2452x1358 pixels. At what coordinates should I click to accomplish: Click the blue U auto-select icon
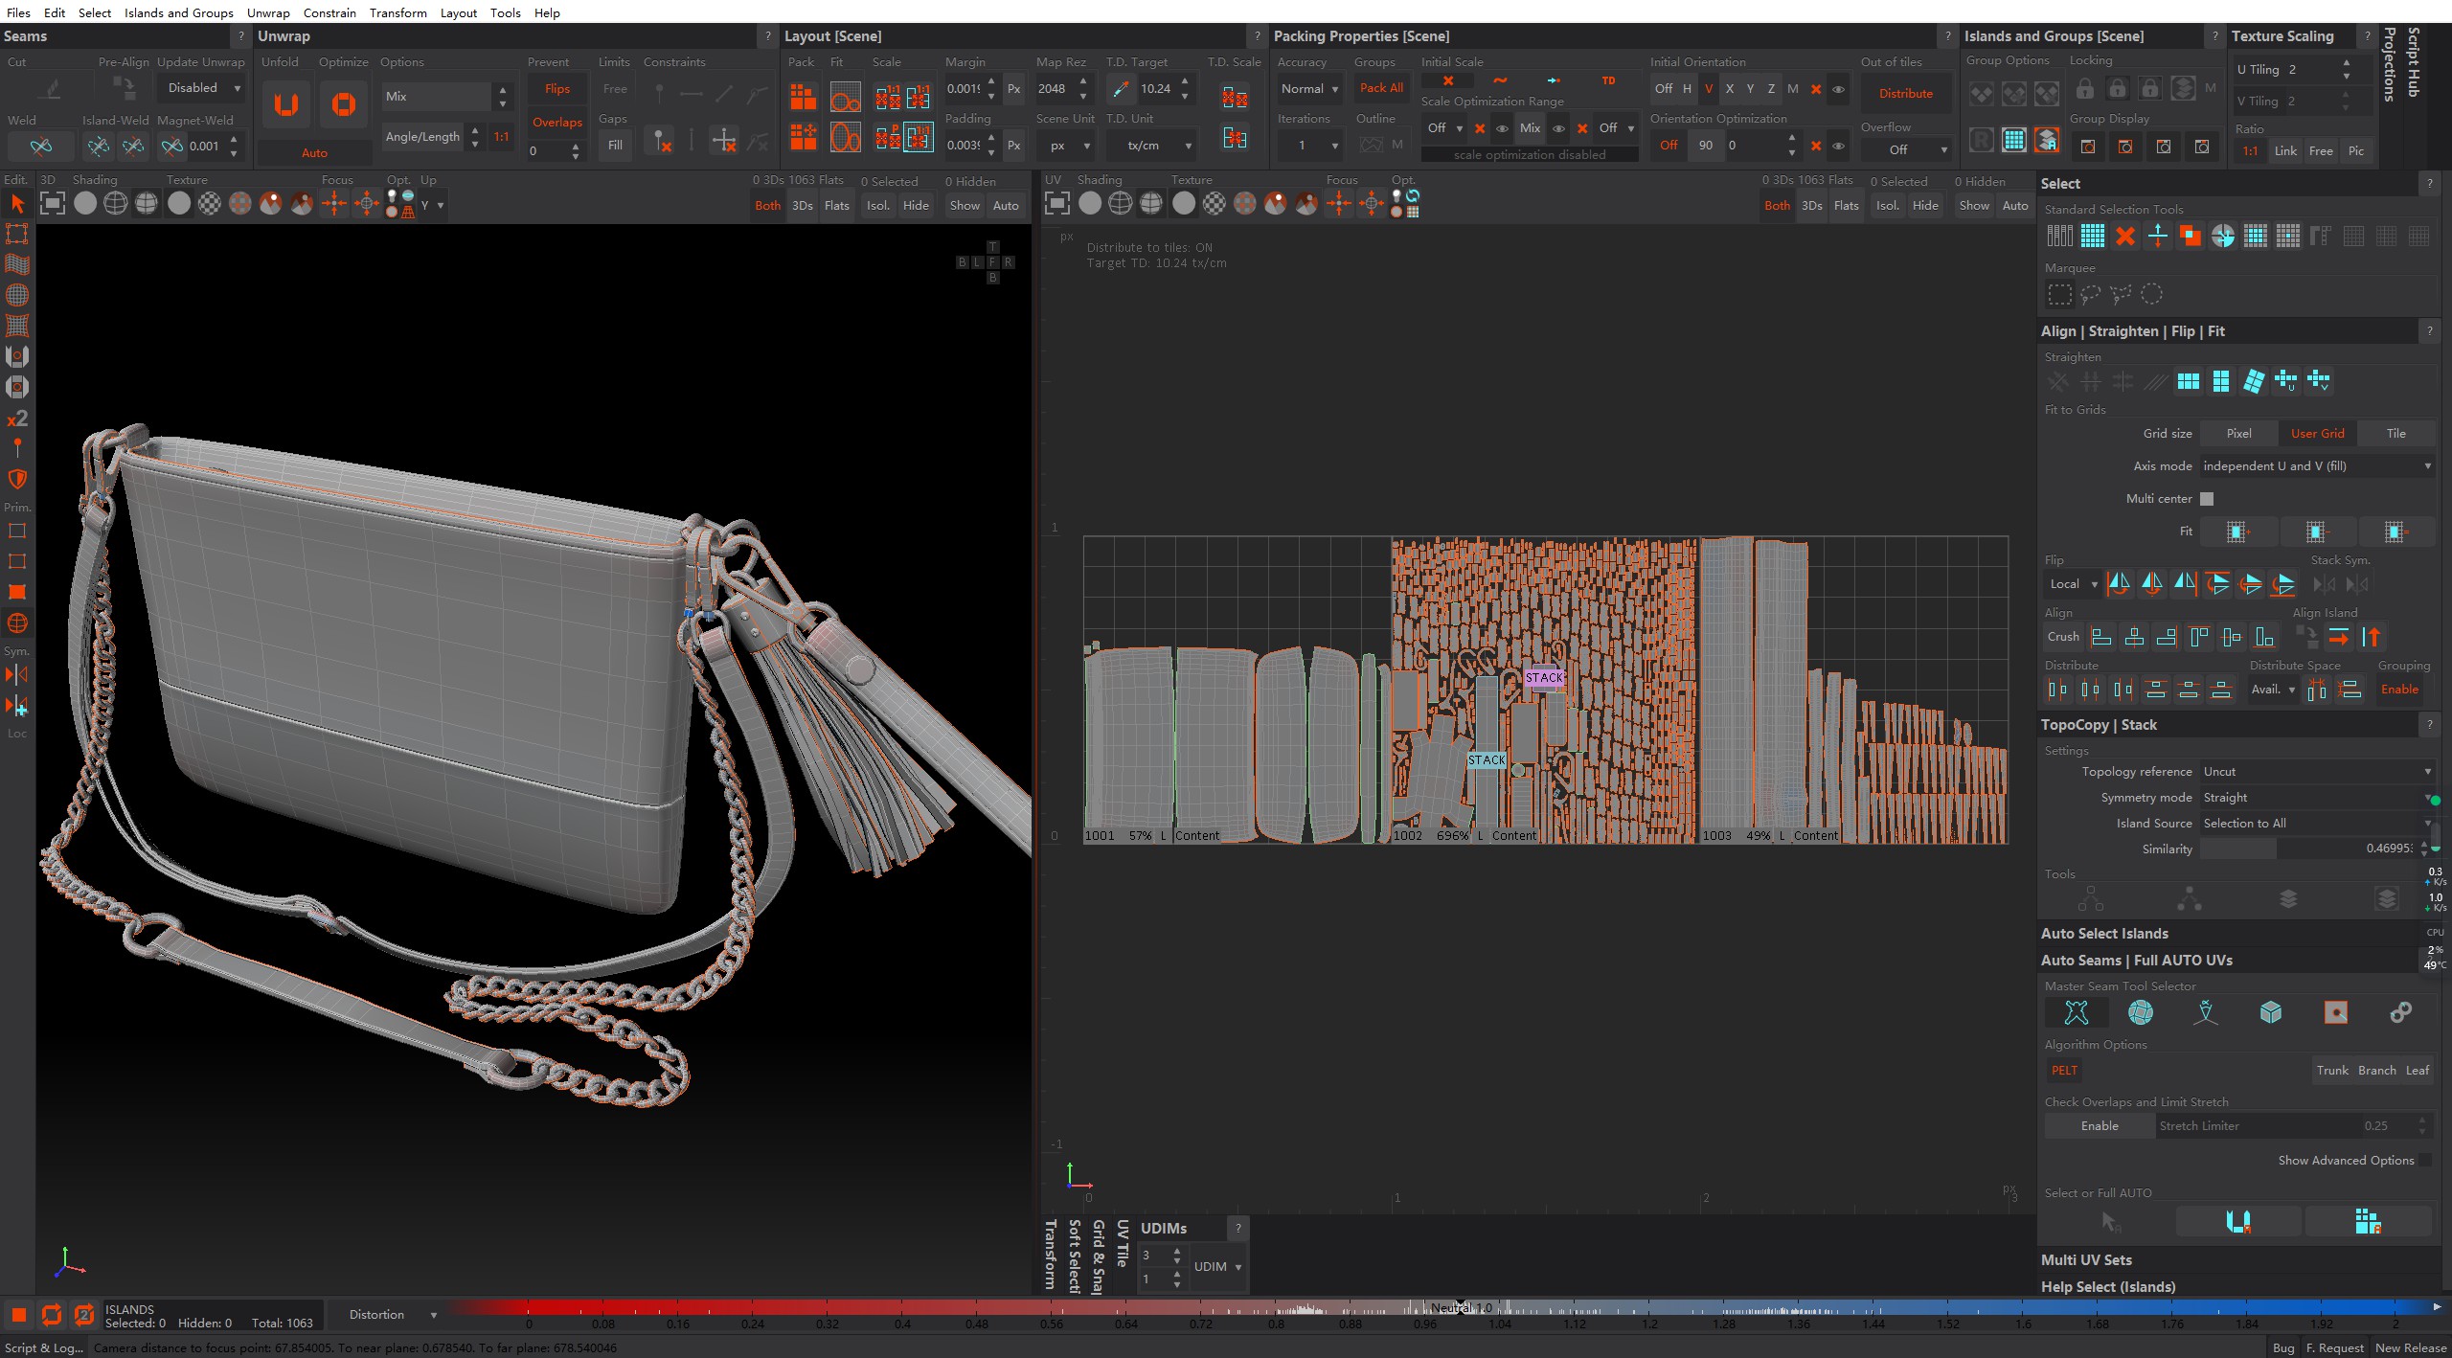click(2237, 1221)
